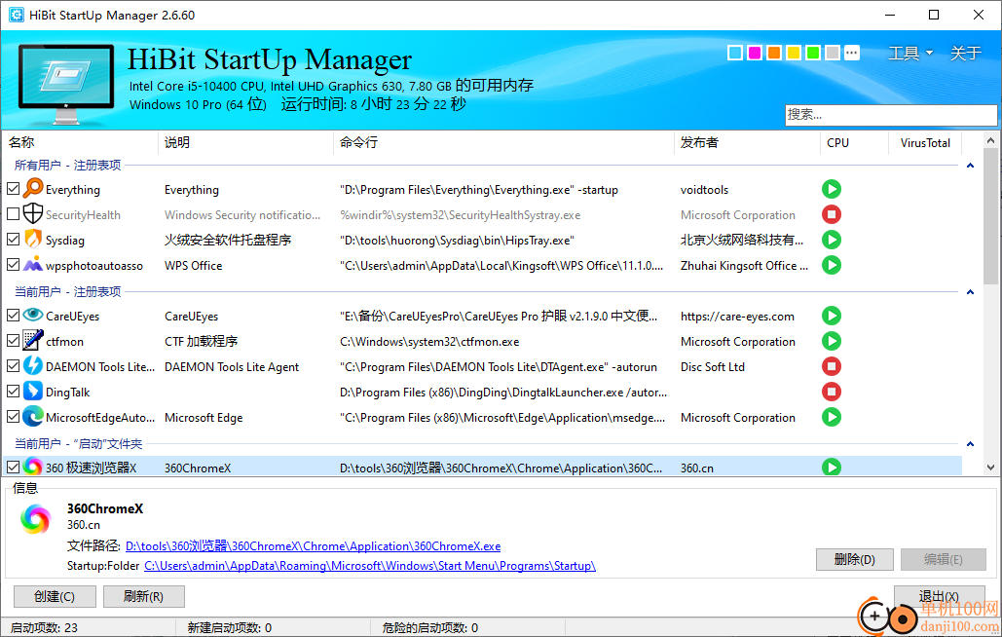The width and height of the screenshot is (1002, 637).
Task: Select the cyan theme color swatch
Action: tap(735, 53)
